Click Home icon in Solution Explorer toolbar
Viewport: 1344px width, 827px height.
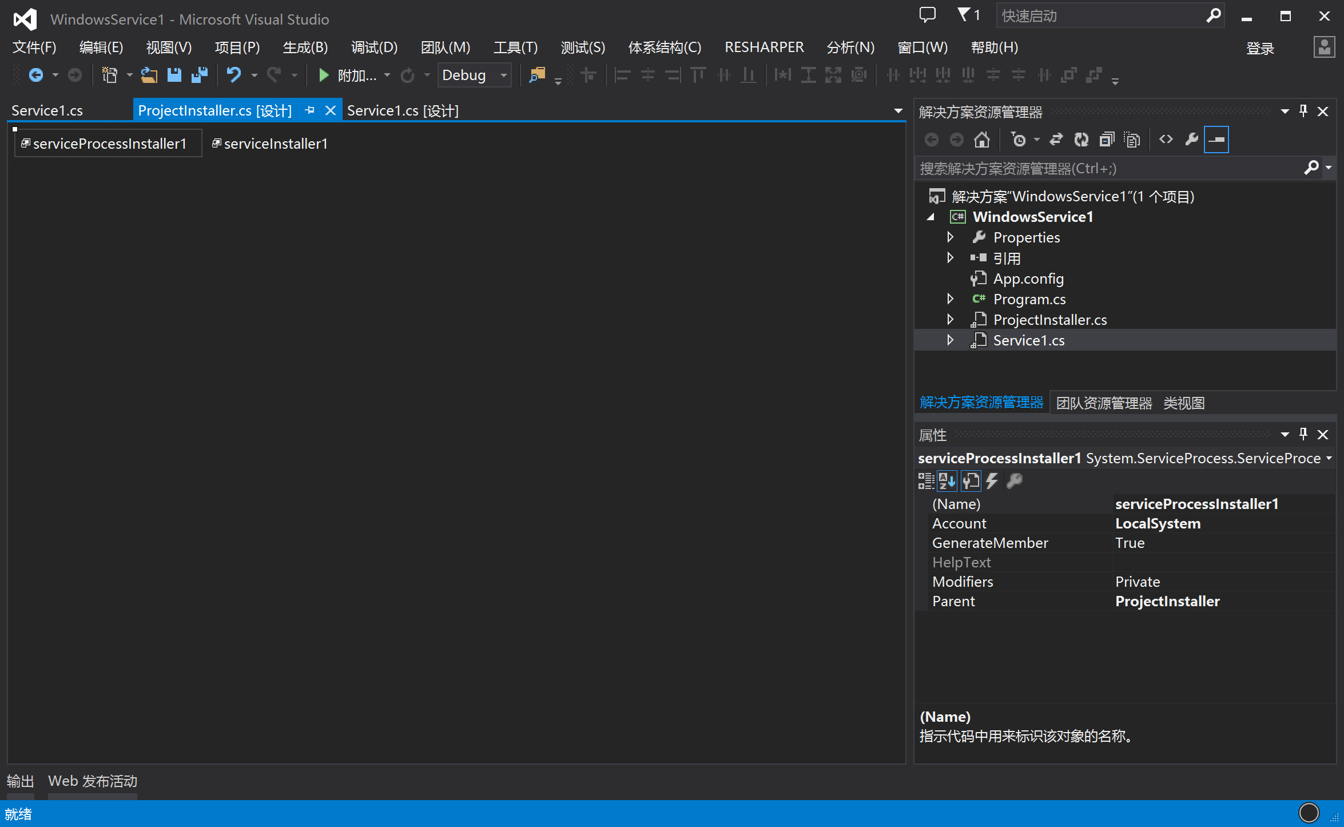[x=982, y=140]
